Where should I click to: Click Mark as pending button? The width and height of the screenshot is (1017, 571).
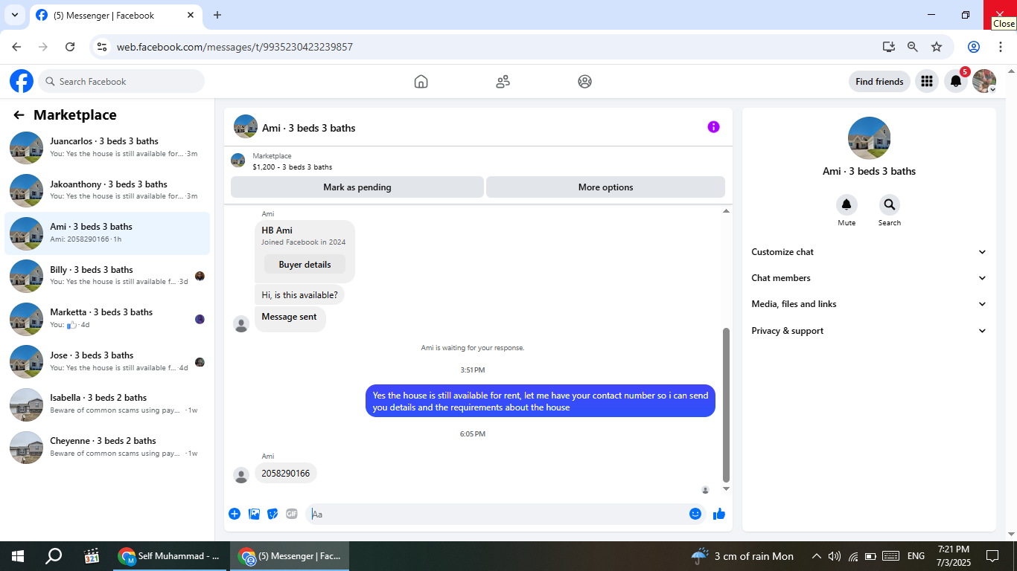357,187
